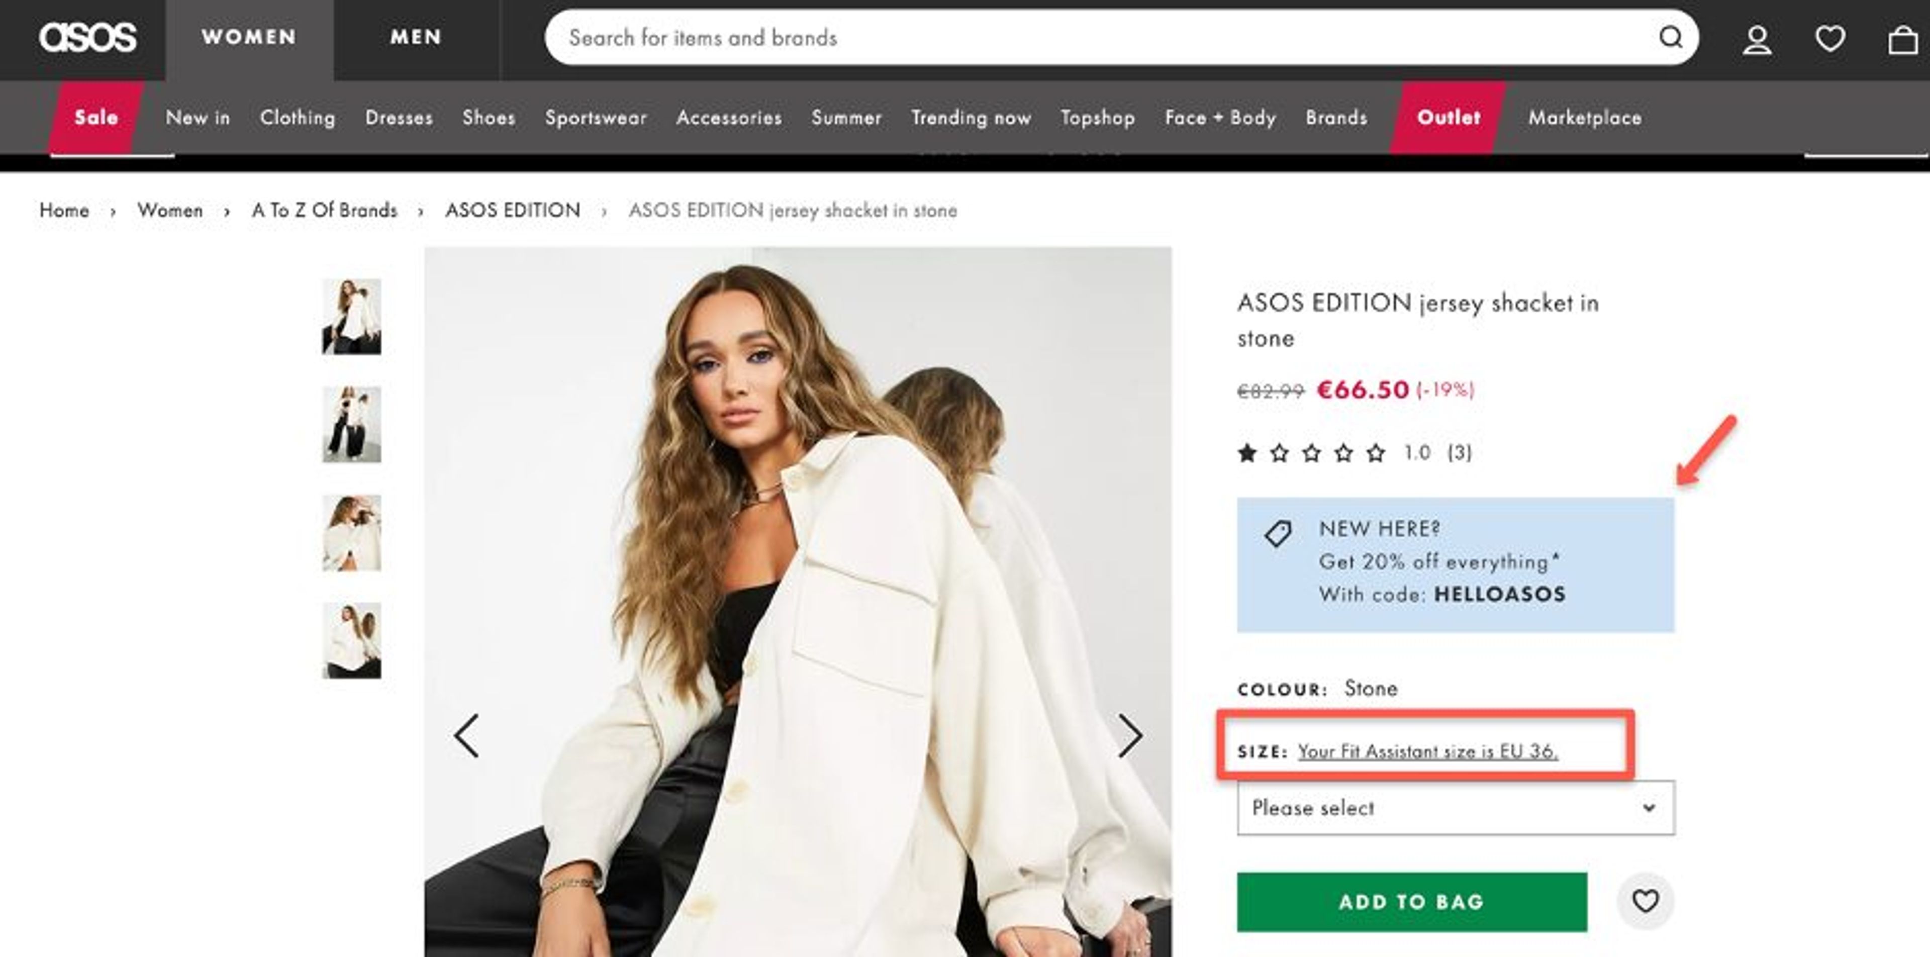Open the Dresses category
Image resolution: width=1930 pixels, height=957 pixels.
pyautogui.click(x=400, y=118)
